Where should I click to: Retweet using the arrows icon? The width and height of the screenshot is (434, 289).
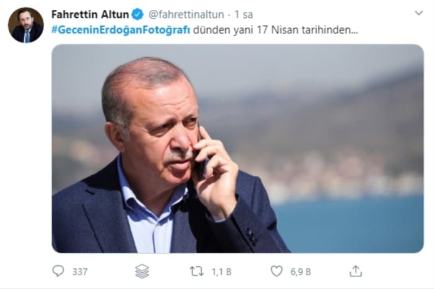[196, 271]
